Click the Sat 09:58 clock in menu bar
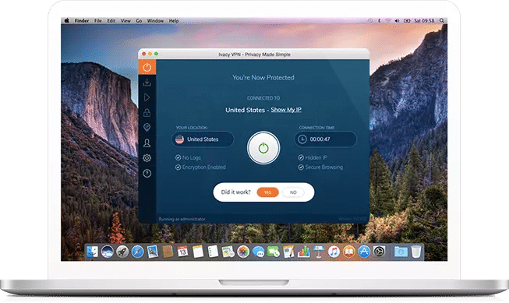Viewport: 509px width, 303px height. tap(424, 21)
